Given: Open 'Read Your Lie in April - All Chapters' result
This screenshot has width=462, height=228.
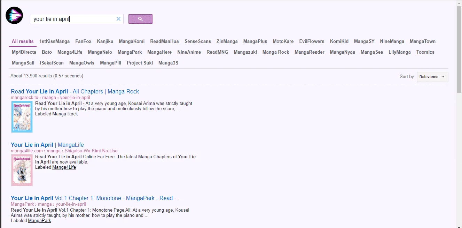Looking at the screenshot, I should 75,91.
